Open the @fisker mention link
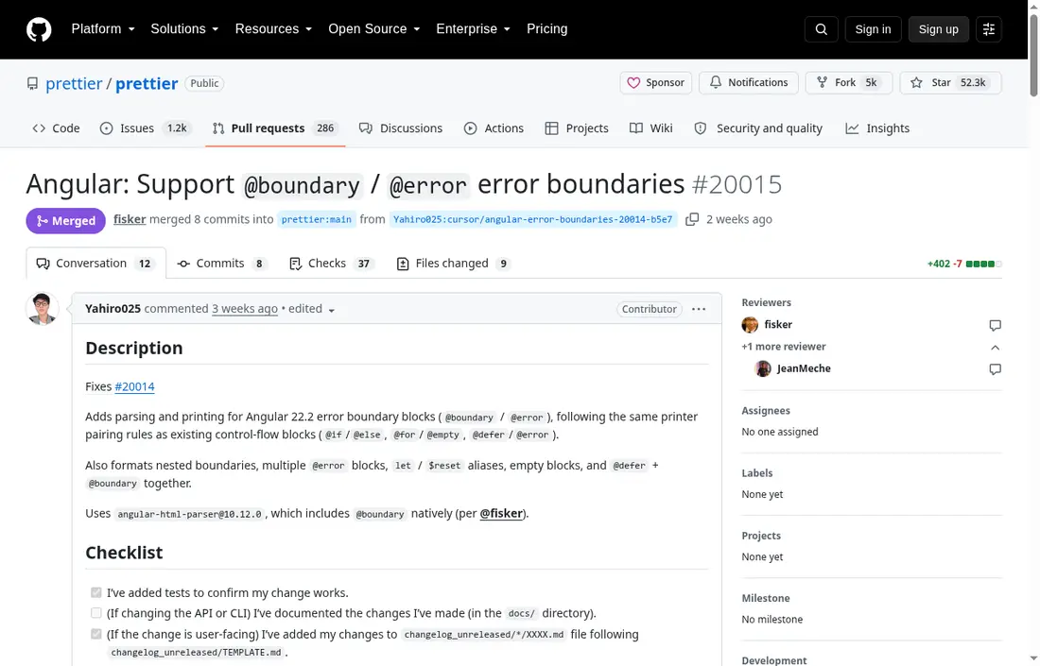This screenshot has height=666, width=1040. click(501, 514)
